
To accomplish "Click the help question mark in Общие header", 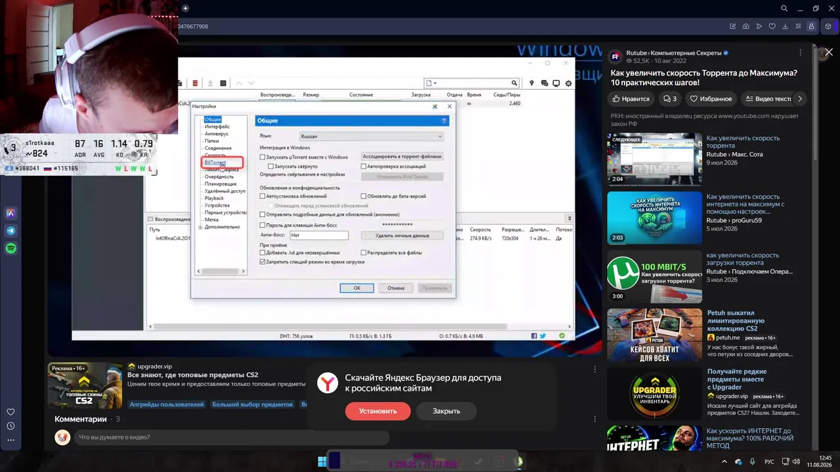I will pyautogui.click(x=444, y=121).
